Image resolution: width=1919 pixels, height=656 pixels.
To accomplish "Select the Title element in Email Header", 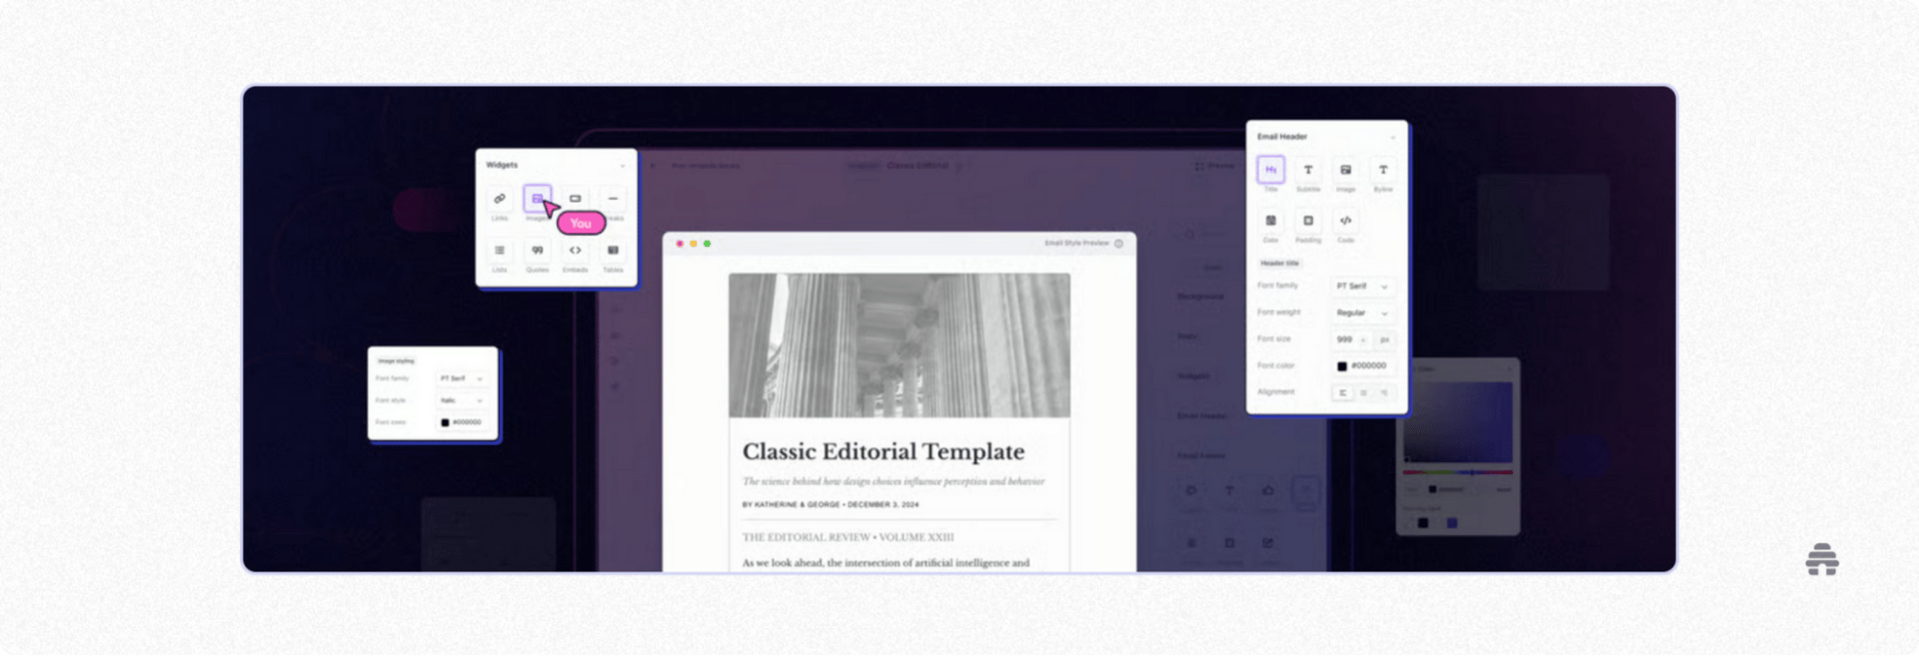I will point(1270,170).
